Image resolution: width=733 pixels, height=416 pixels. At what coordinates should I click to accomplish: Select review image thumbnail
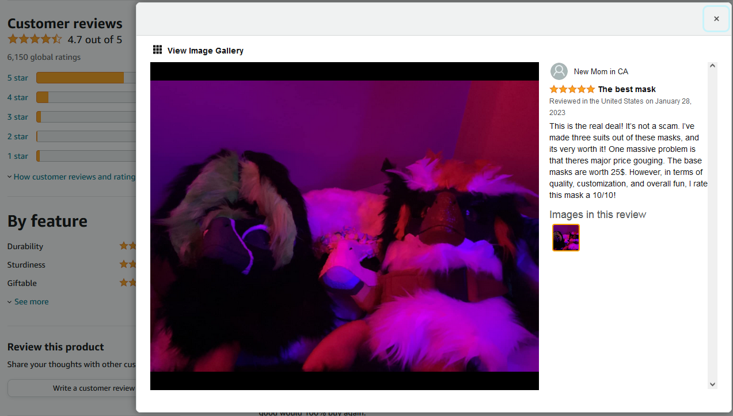click(x=565, y=238)
